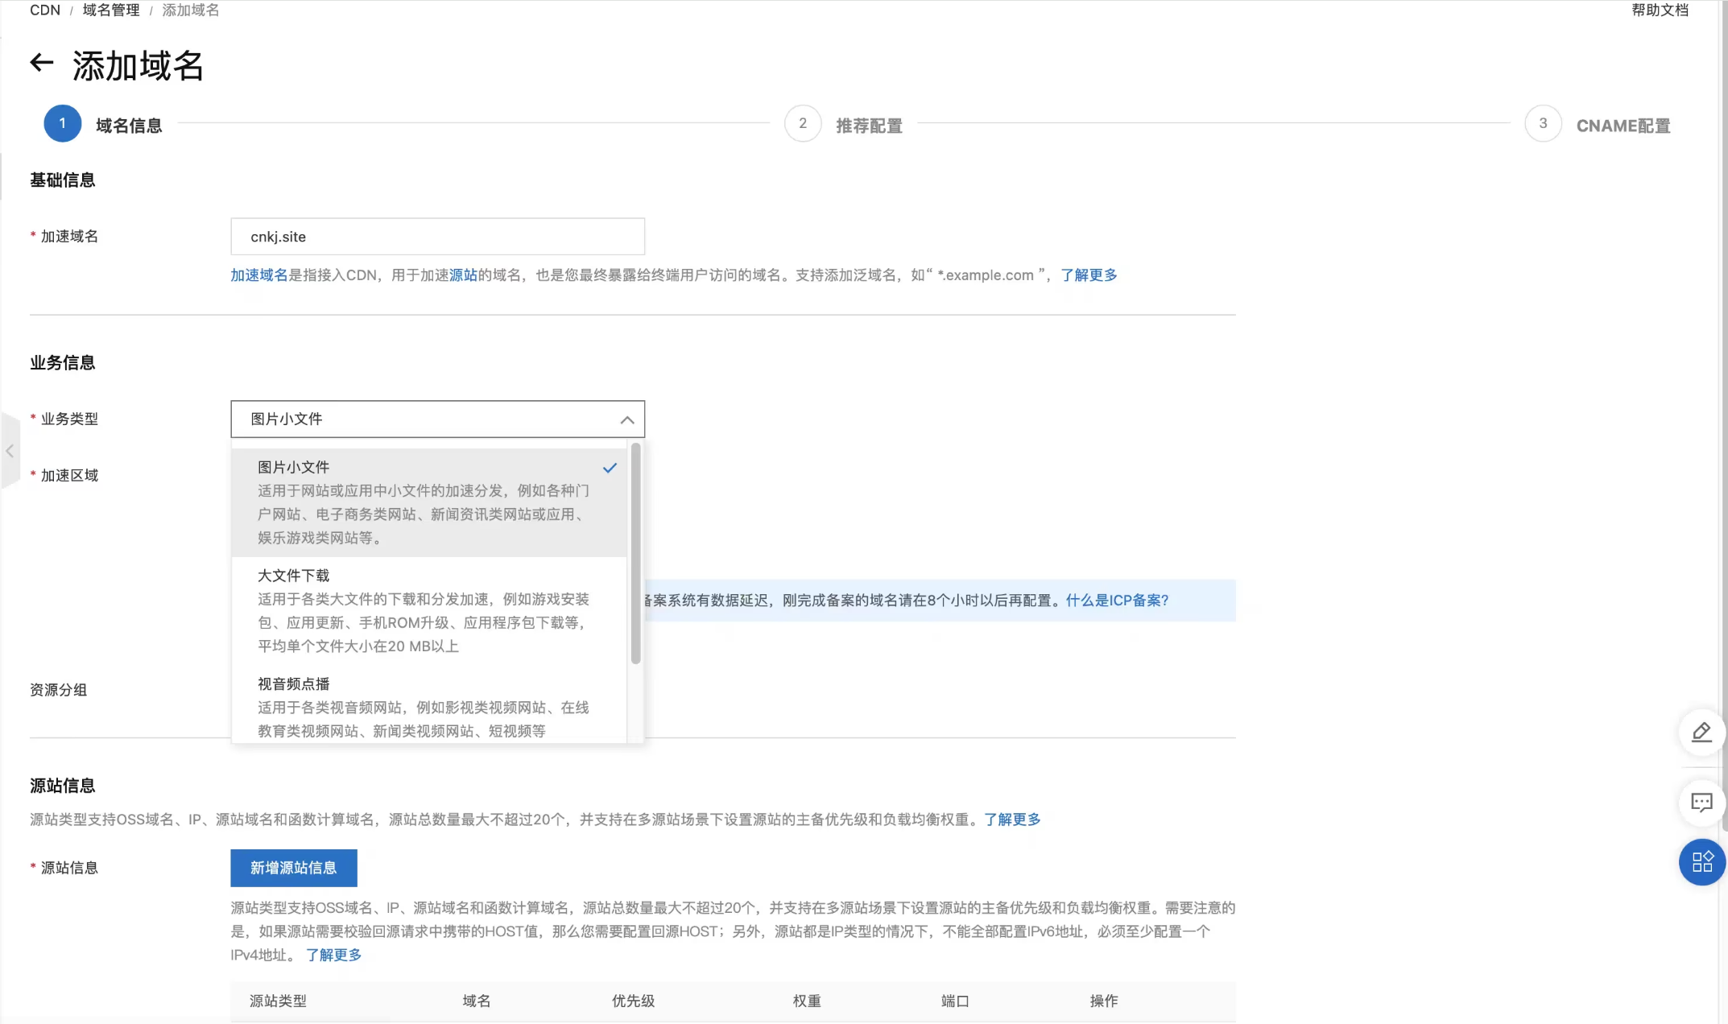Click 新增源站信息 button
Viewport: 1728px width, 1024px height.
[293, 868]
